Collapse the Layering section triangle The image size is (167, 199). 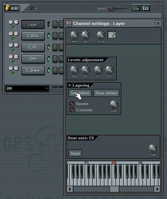pos(70,85)
